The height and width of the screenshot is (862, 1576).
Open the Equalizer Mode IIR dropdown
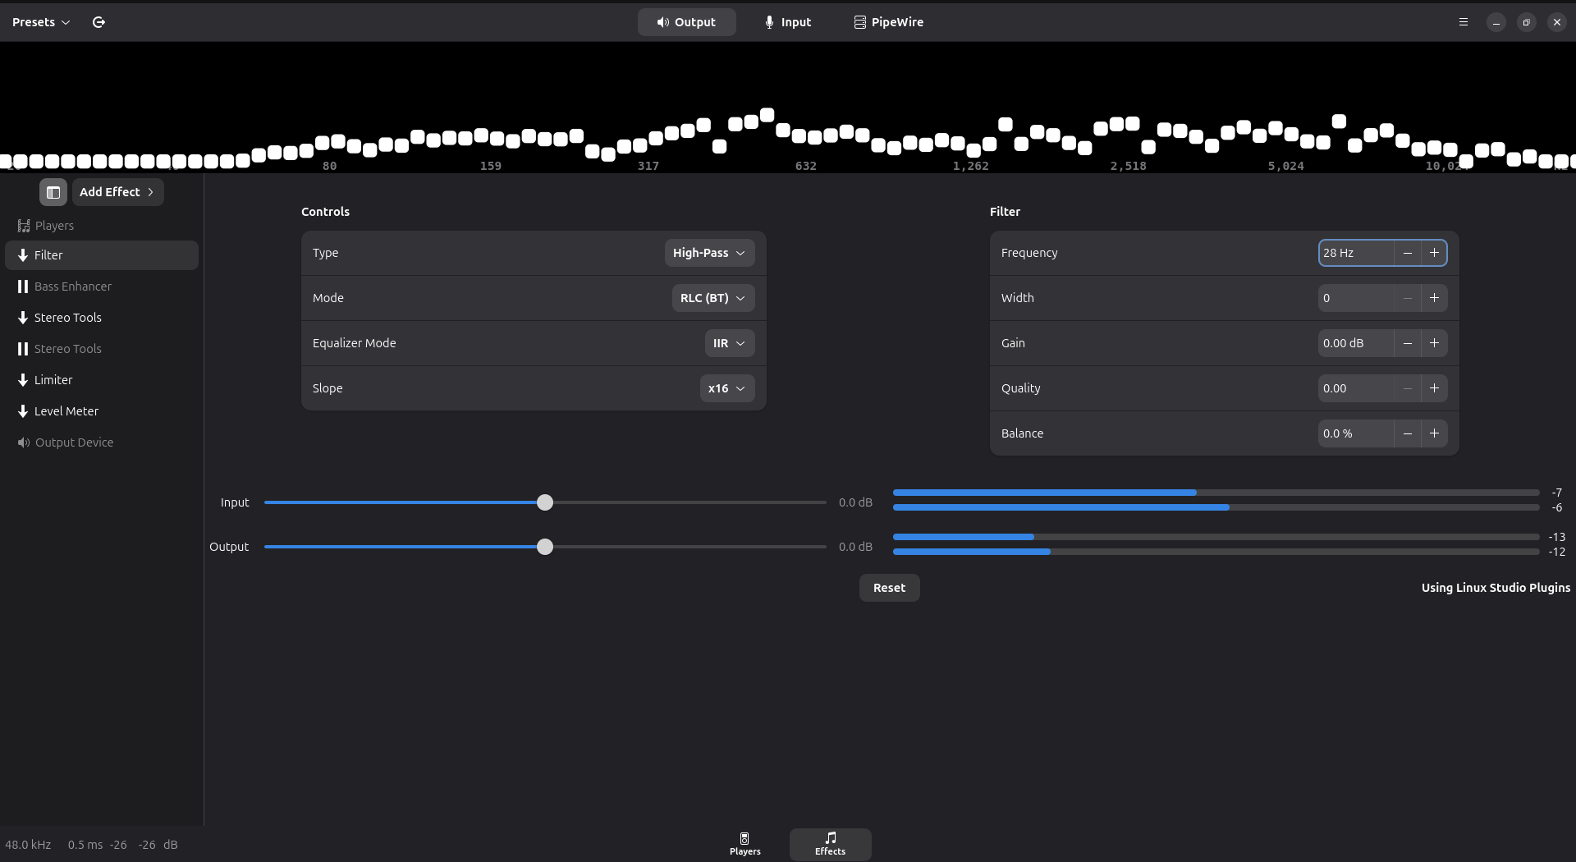(730, 343)
